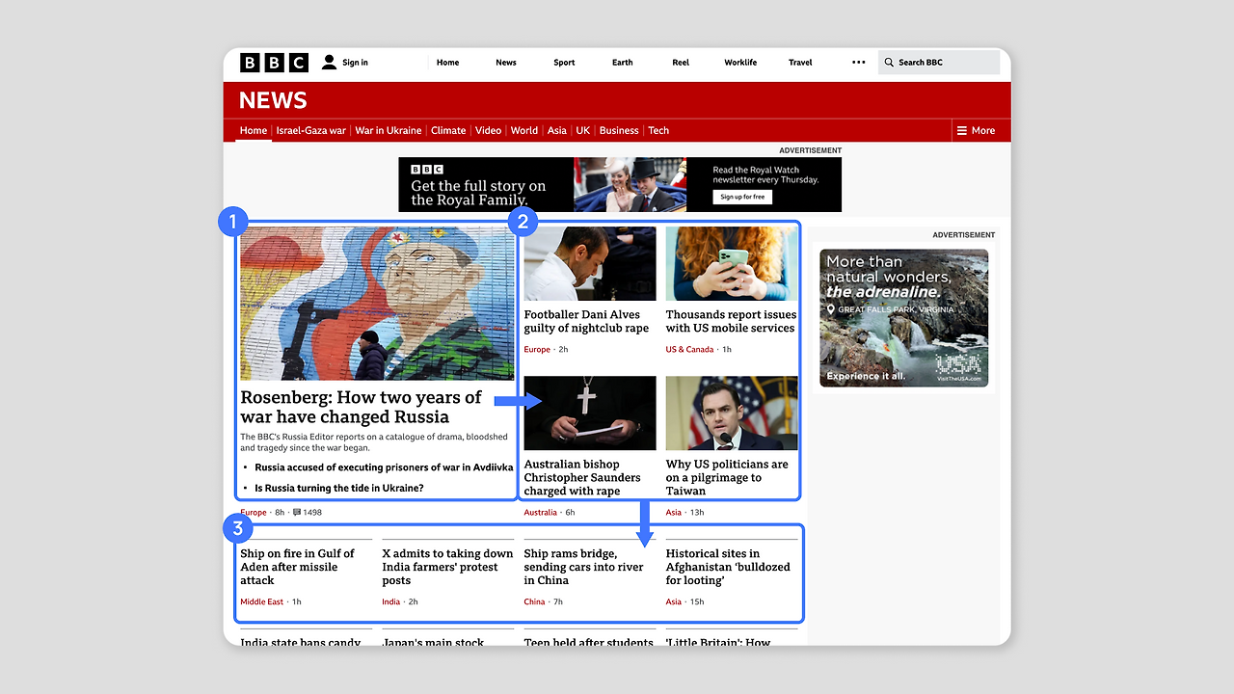Click the 13h timestamp on the Taiwan story
This screenshot has width=1234, height=694.
pyautogui.click(x=698, y=513)
